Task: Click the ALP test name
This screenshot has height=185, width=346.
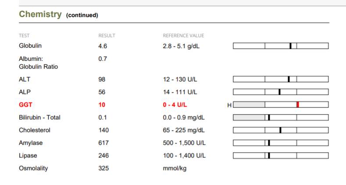Action: pos(25,92)
